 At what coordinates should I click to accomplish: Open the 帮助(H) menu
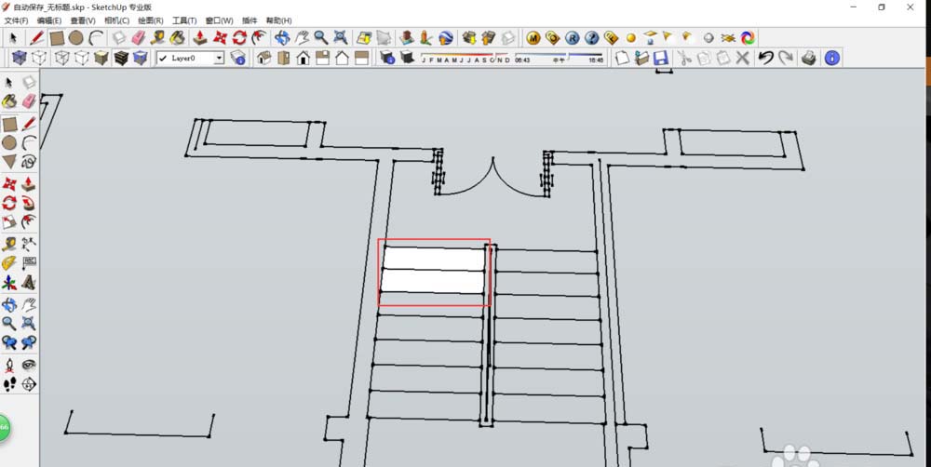point(279,20)
